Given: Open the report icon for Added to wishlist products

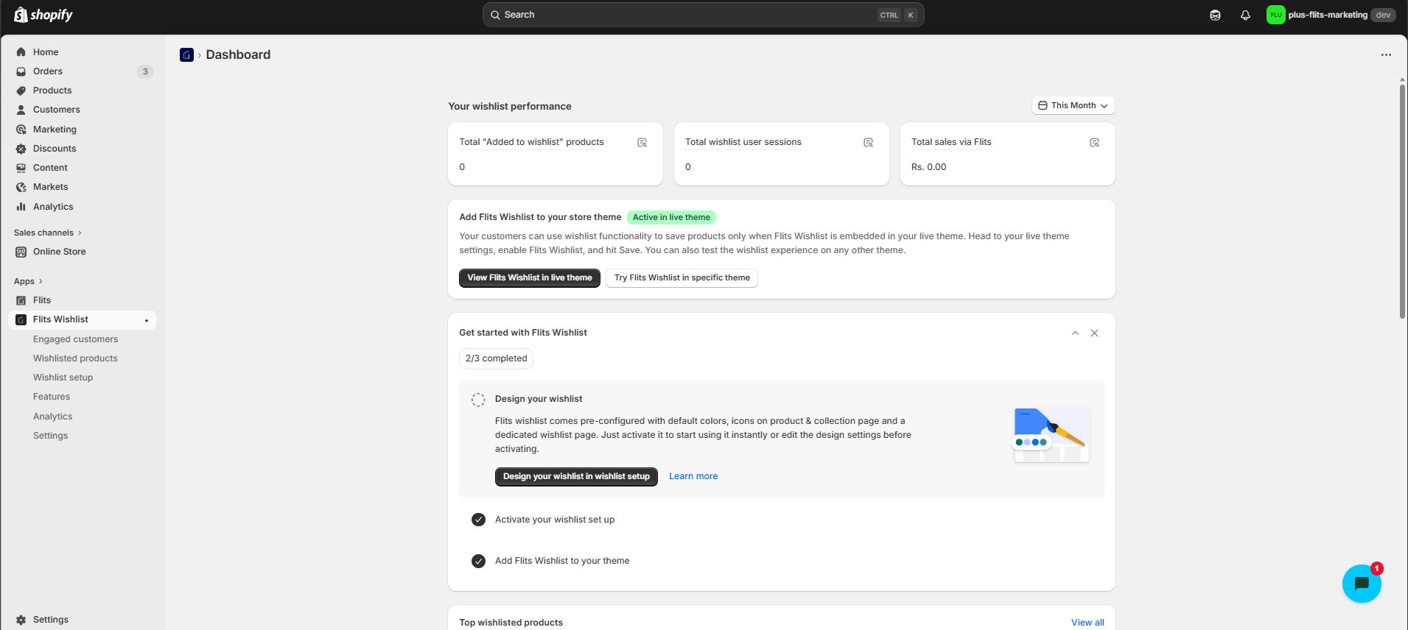Looking at the screenshot, I should [642, 143].
